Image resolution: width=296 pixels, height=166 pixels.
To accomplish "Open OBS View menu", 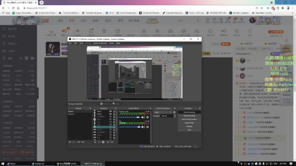I will click(81, 43).
